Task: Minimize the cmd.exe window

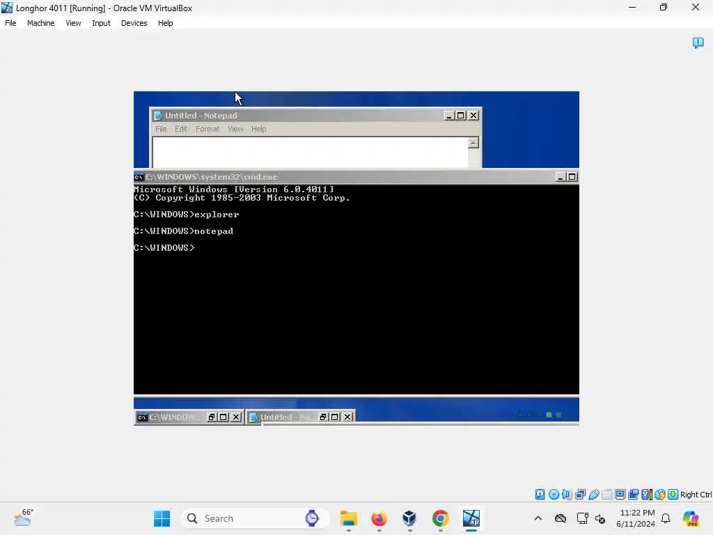Action: coord(561,177)
